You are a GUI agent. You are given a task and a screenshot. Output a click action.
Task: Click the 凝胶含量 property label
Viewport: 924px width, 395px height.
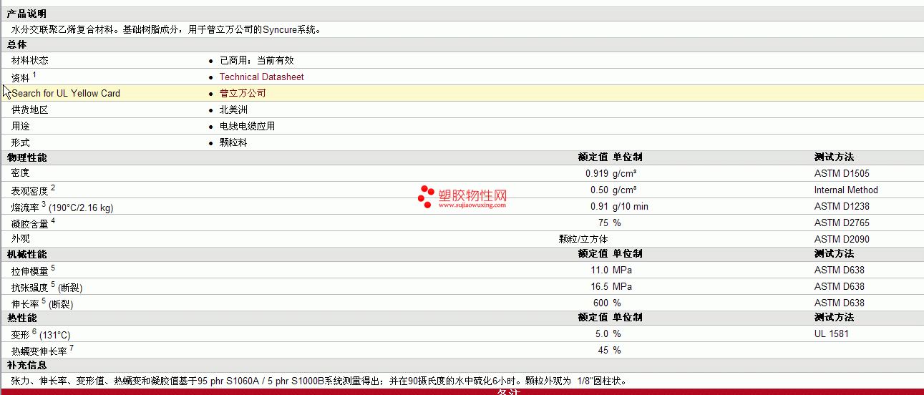[33, 223]
